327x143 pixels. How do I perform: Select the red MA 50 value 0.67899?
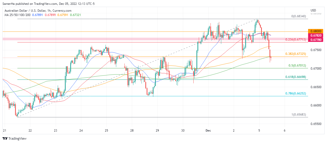50,15
